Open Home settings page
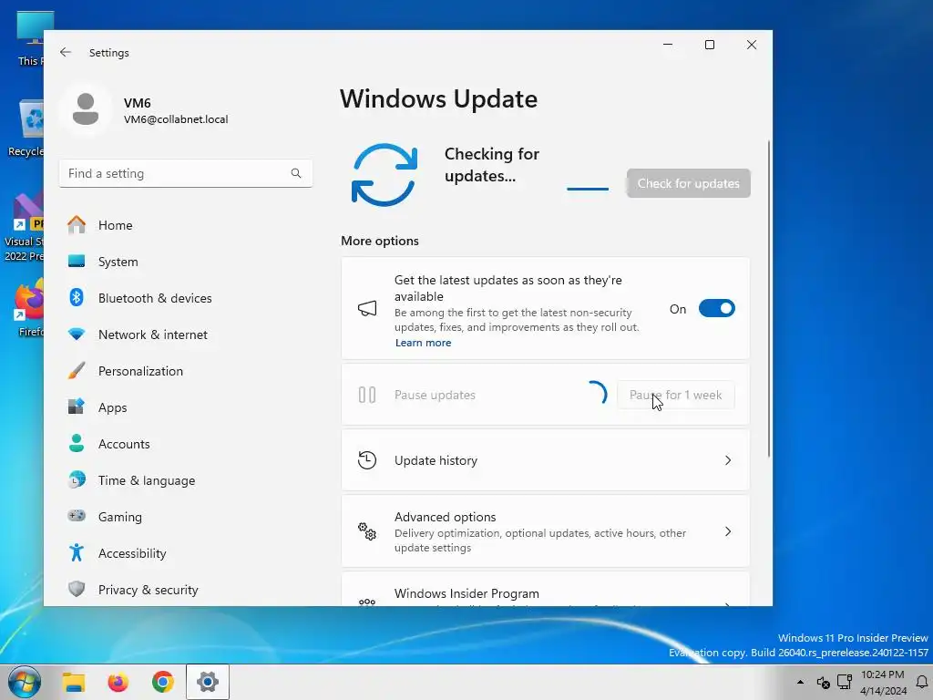 186,225
